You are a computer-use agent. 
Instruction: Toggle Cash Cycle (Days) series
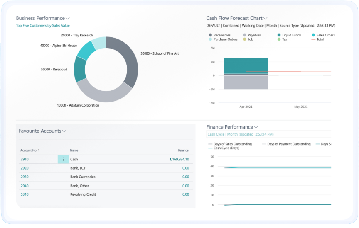pyautogui.click(x=224, y=148)
